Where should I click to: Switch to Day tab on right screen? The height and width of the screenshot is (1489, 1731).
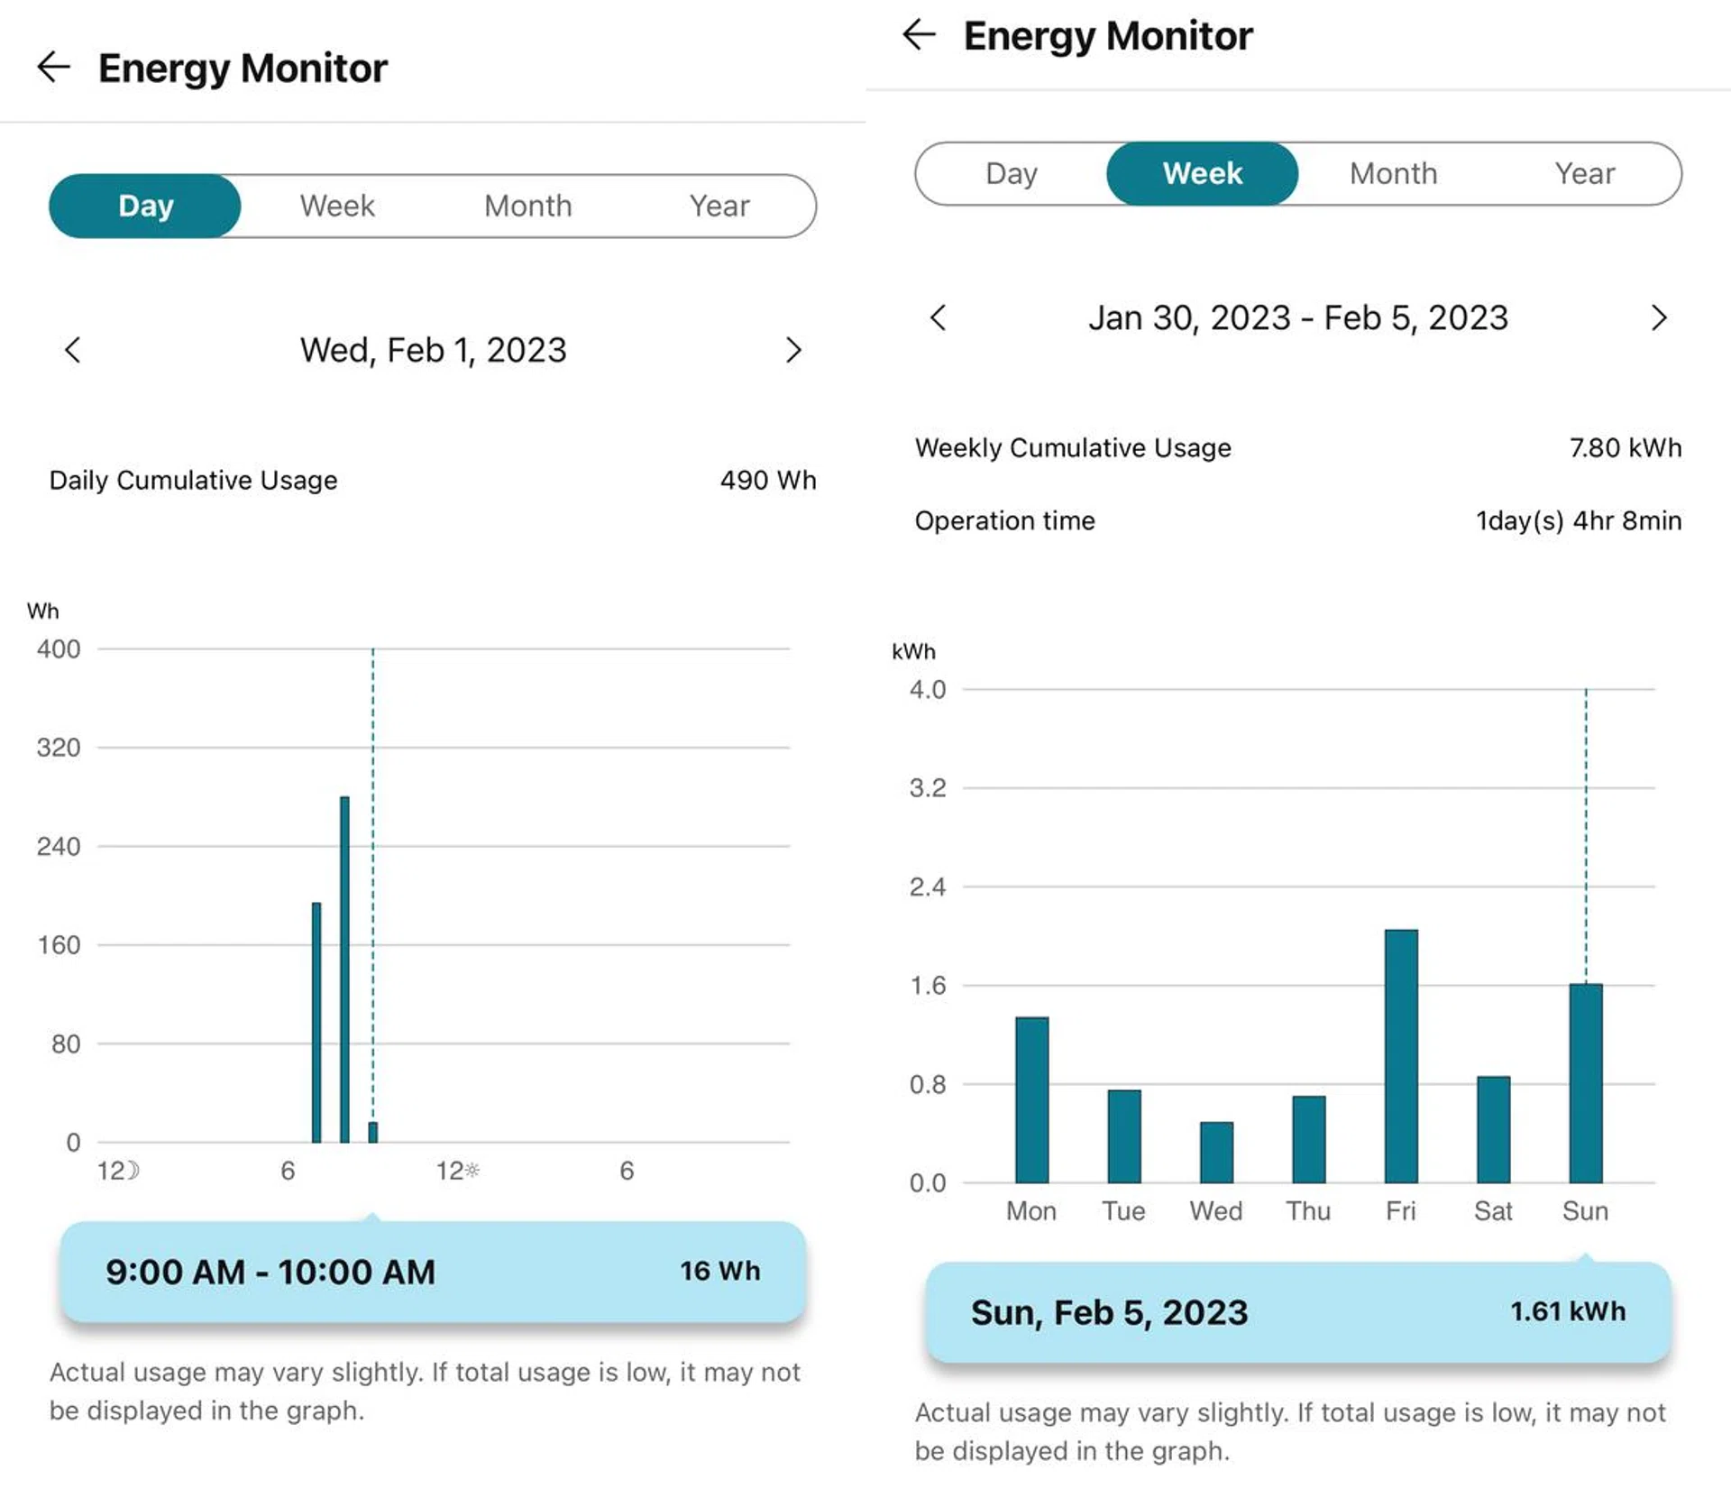(x=1011, y=173)
